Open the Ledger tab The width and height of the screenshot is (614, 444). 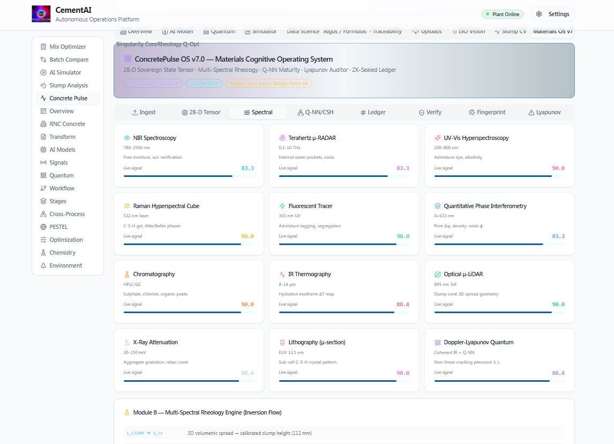pyautogui.click(x=373, y=113)
